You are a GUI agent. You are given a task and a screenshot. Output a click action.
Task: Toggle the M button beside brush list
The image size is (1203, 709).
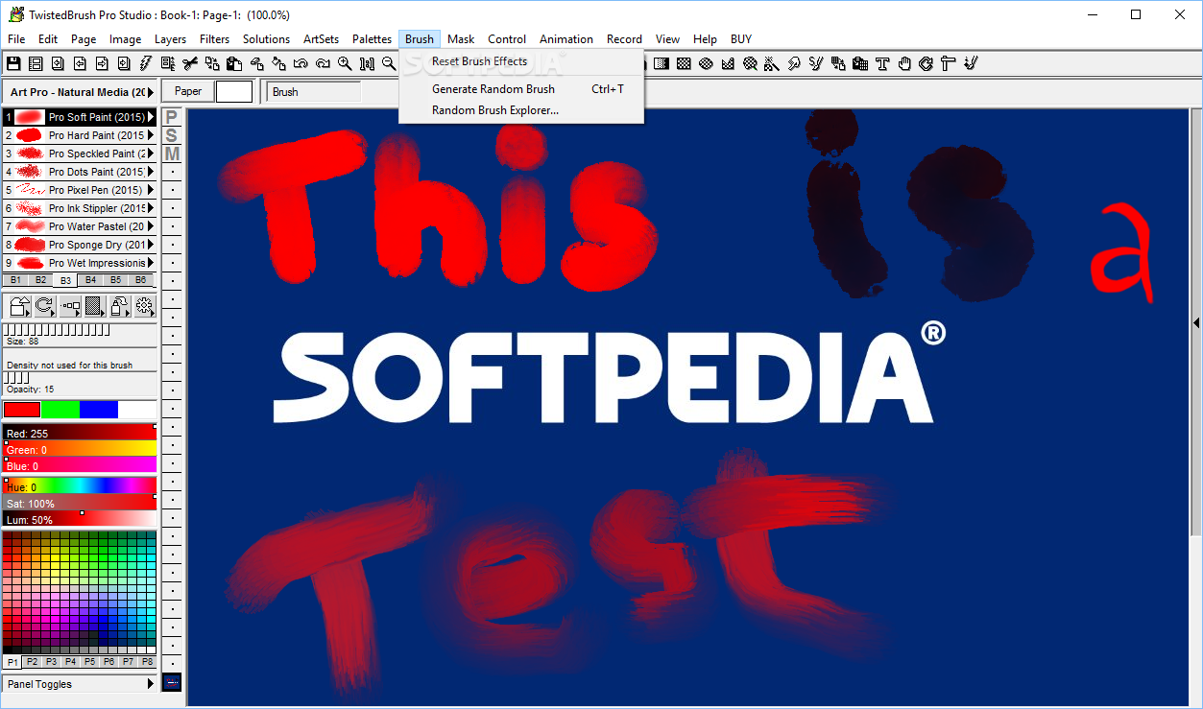(171, 154)
